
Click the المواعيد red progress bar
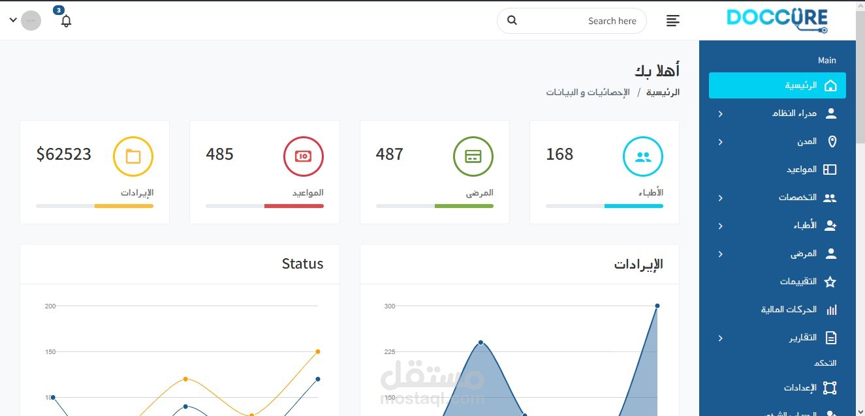pyautogui.click(x=294, y=206)
